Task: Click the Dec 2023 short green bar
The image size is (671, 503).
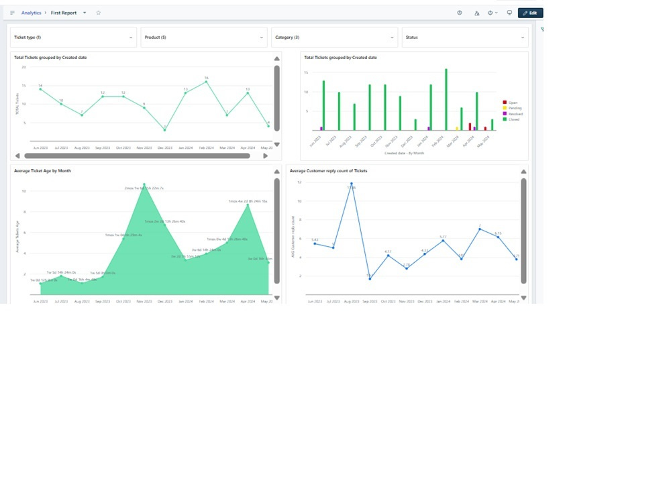Action: click(415, 125)
